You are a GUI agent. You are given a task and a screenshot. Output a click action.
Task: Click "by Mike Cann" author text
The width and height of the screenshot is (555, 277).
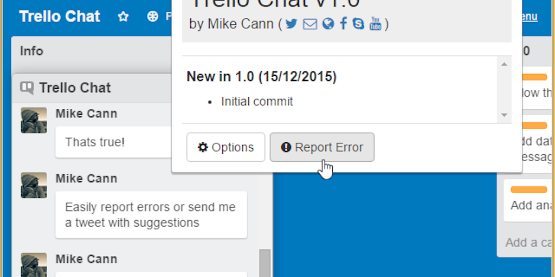pyautogui.click(x=231, y=24)
